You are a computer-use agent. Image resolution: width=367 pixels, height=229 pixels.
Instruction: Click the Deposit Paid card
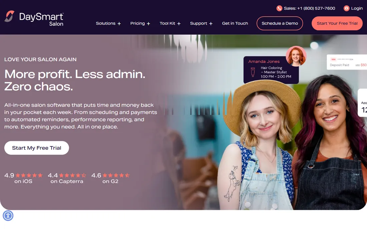pyautogui.click(x=347, y=62)
